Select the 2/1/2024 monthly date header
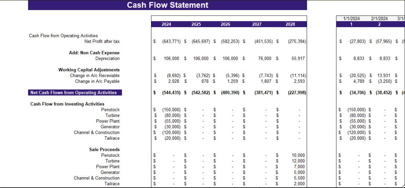 (379, 19)
